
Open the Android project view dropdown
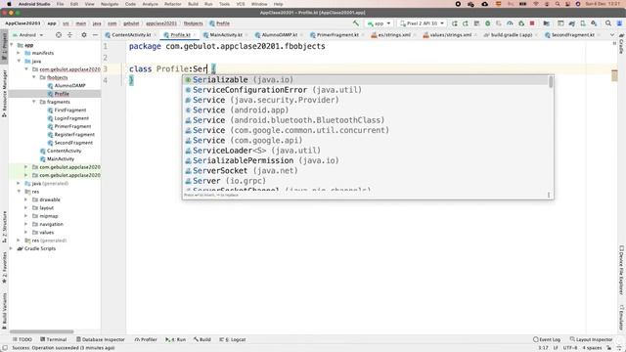27,35
